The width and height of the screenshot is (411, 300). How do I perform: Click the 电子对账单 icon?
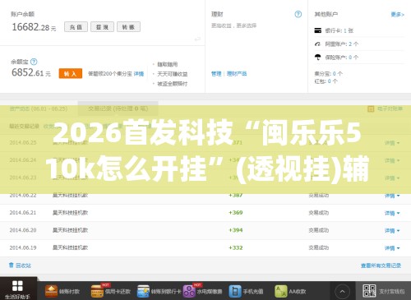(371, 108)
